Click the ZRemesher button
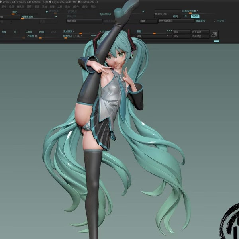 (x=167, y=14)
